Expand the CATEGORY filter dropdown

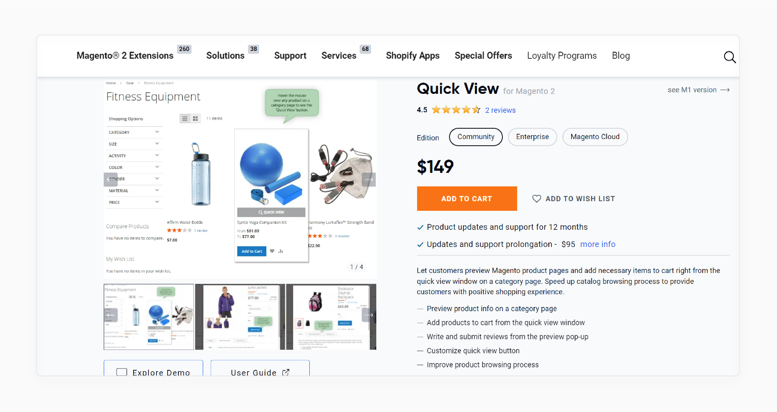133,132
